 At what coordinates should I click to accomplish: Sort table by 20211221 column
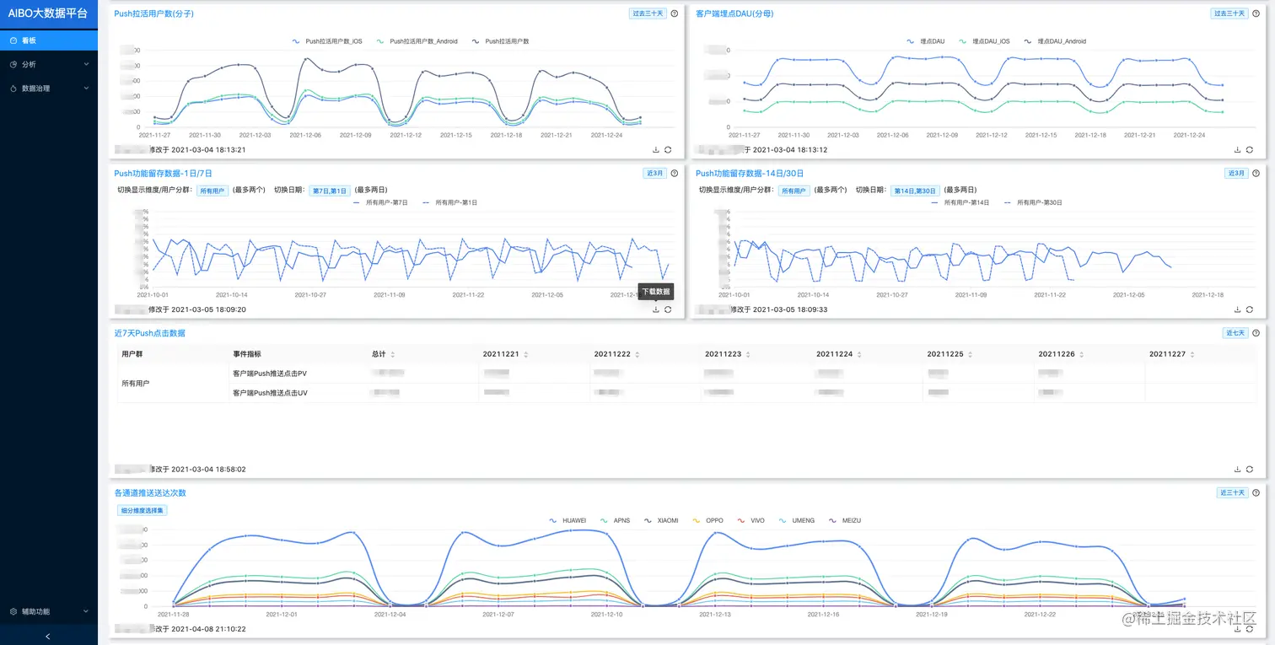point(525,354)
